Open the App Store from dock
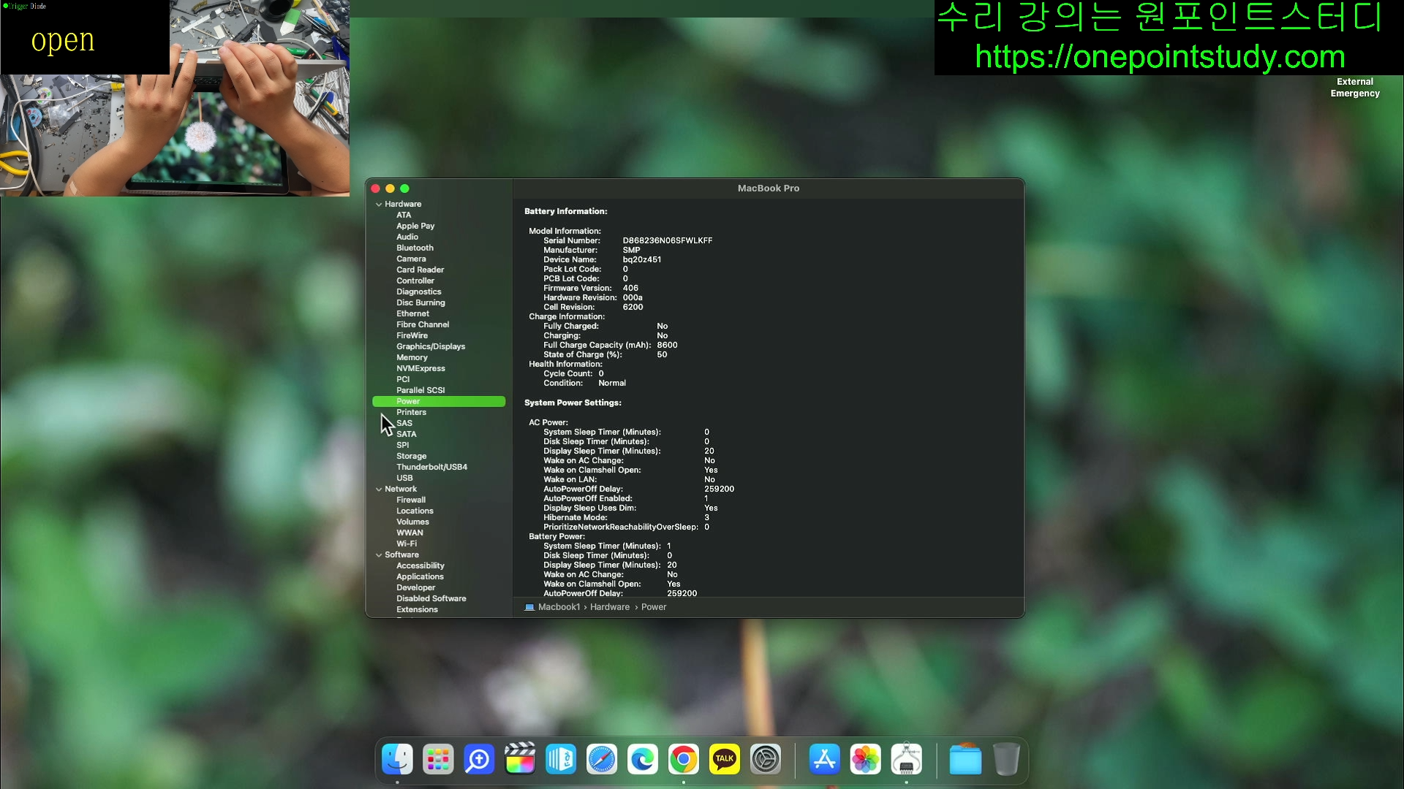The image size is (1404, 789). pos(824,760)
